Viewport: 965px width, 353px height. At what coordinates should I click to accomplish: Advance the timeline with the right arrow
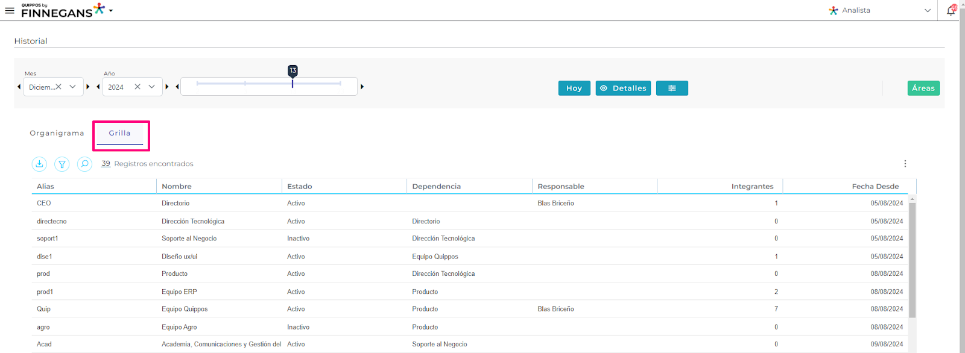362,87
